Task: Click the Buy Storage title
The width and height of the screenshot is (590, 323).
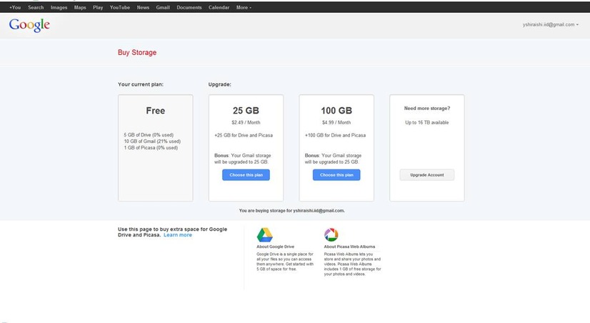Action: [137, 52]
